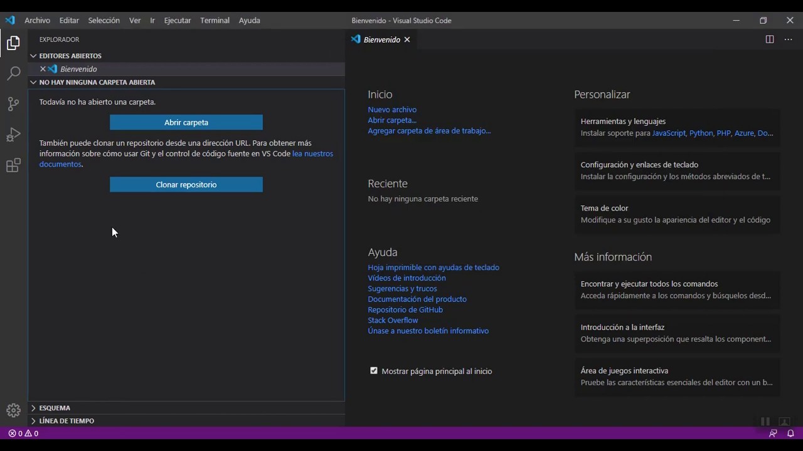Select the Bienvenido editor tab

[381, 39]
